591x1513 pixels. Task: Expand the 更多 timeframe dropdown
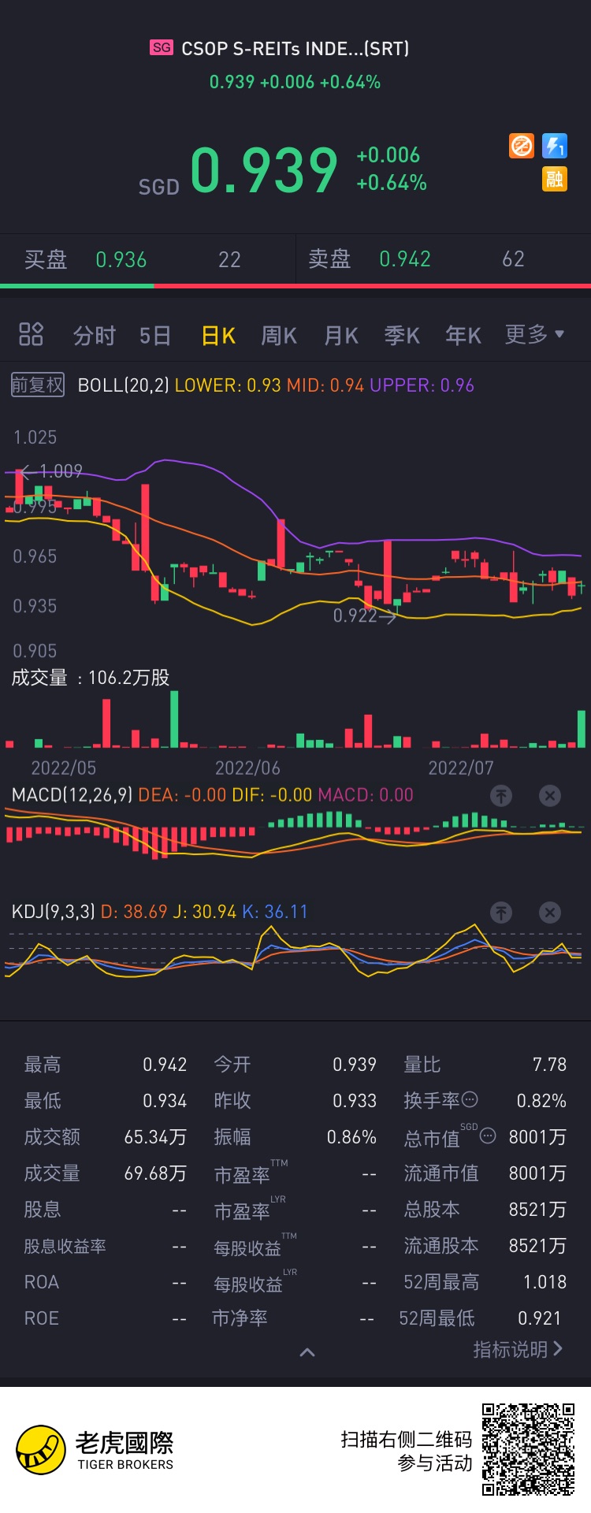pos(535,334)
